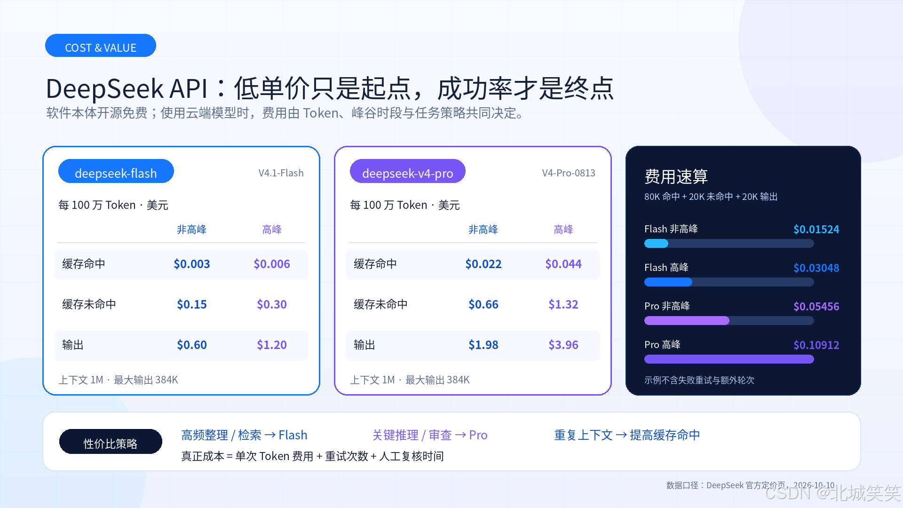903x508 pixels.
Task: Click 重复上下文 → 提高缓存命中 strategy text
Action: 627,435
